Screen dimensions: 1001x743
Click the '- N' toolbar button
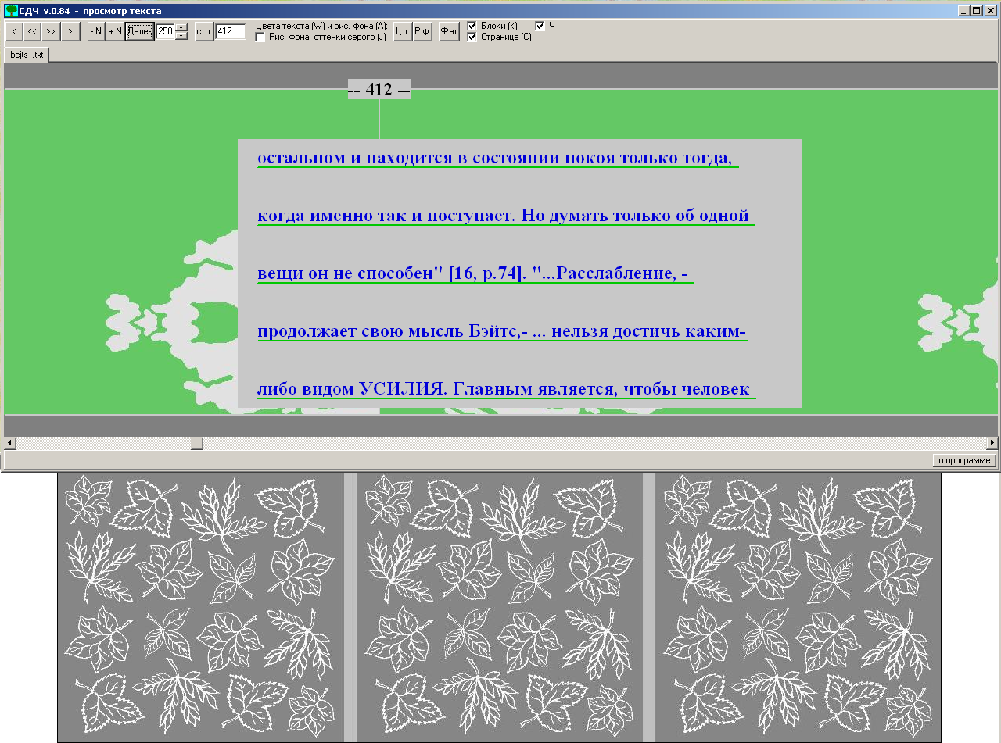(x=96, y=31)
